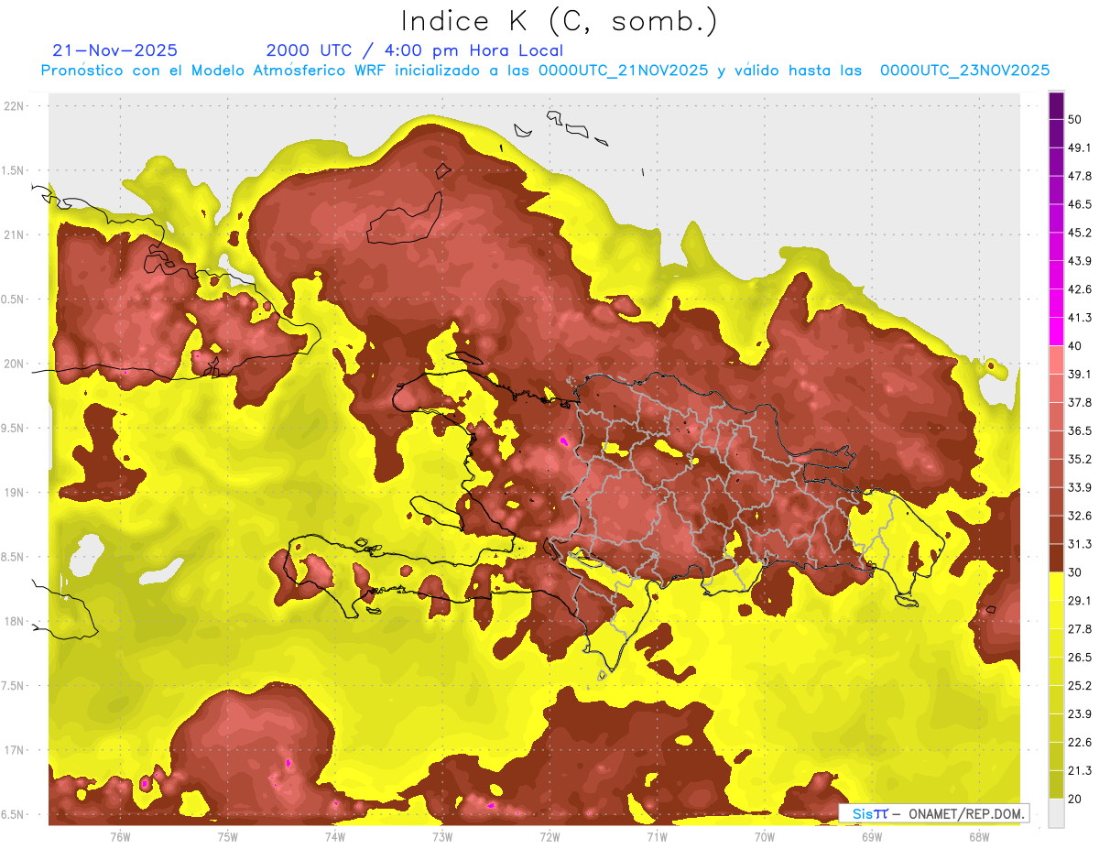Screen dimensions: 1099x849
Task: Click the colorbar value "35.2"
Action: tap(1080, 459)
